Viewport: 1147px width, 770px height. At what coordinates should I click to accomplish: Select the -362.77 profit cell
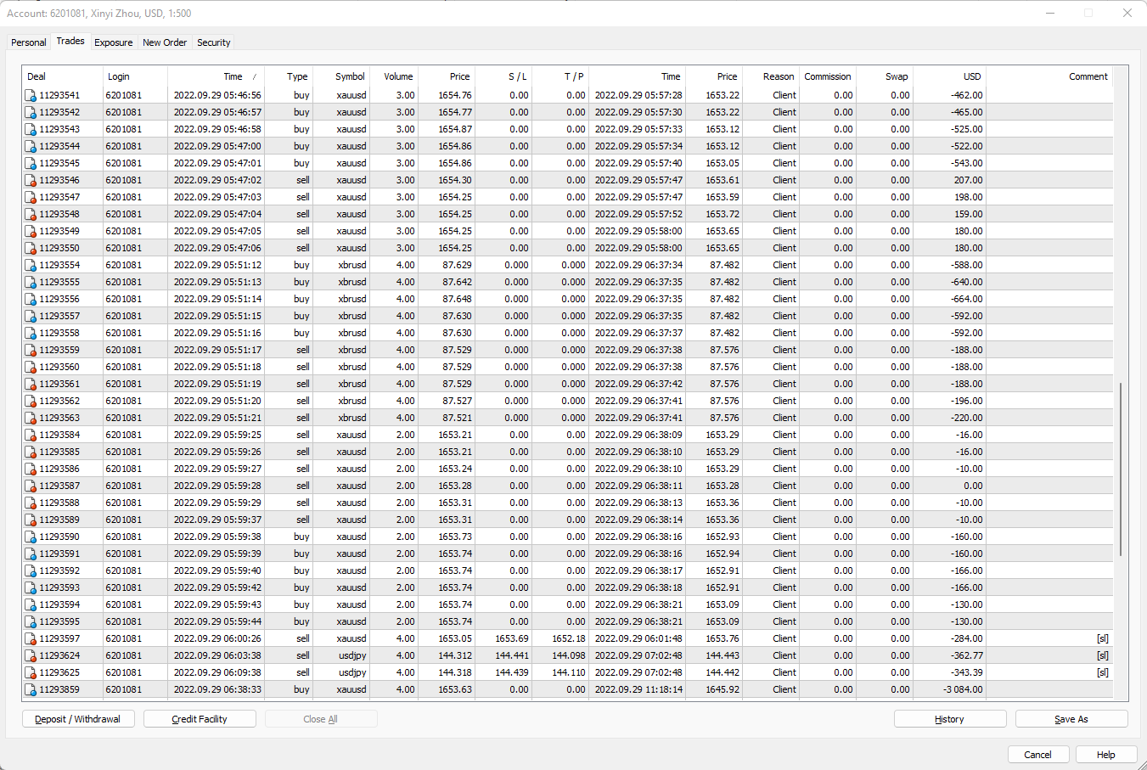pyautogui.click(x=966, y=655)
